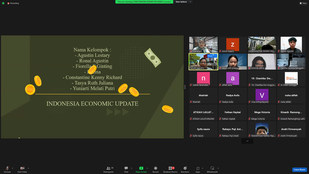The width and height of the screenshot is (309, 174).
Task: Open Whiteboards
Action: click(212, 169)
